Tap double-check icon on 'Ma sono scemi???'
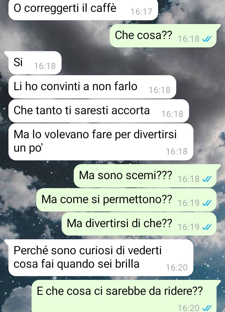Image resolution: width=225 pixels, height=312 pixels. [207, 179]
